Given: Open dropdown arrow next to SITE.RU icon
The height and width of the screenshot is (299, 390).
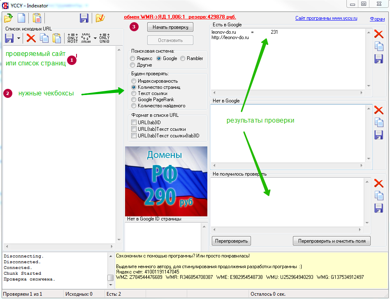Looking at the screenshot, I should 95,38.
